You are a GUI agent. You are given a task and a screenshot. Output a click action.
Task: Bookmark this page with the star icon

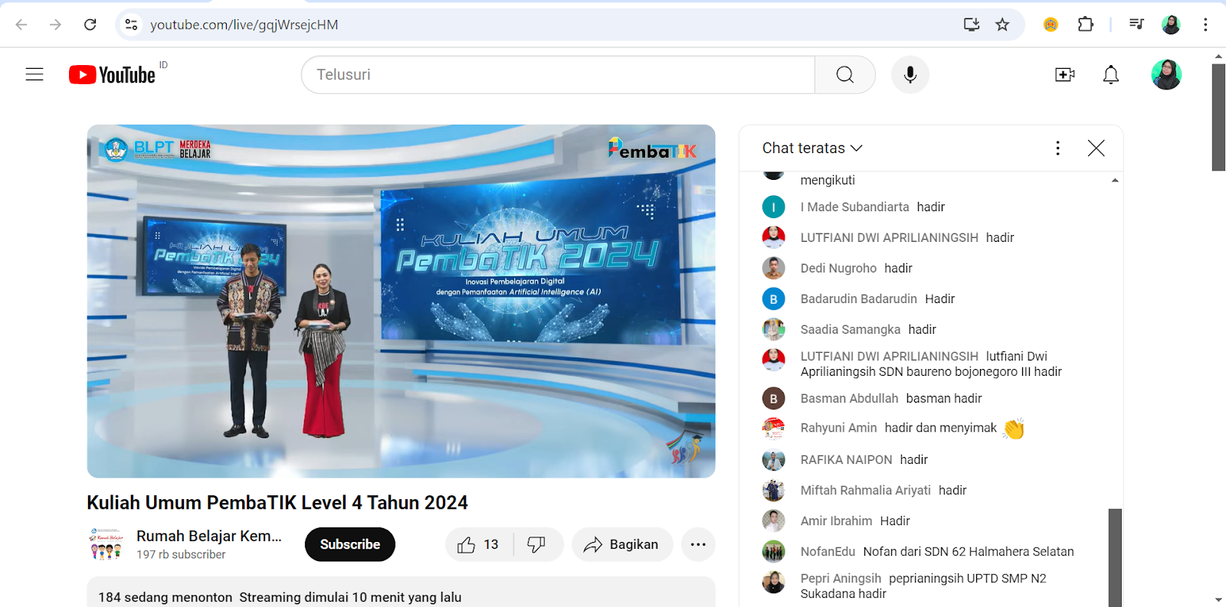coord(1002,24)
